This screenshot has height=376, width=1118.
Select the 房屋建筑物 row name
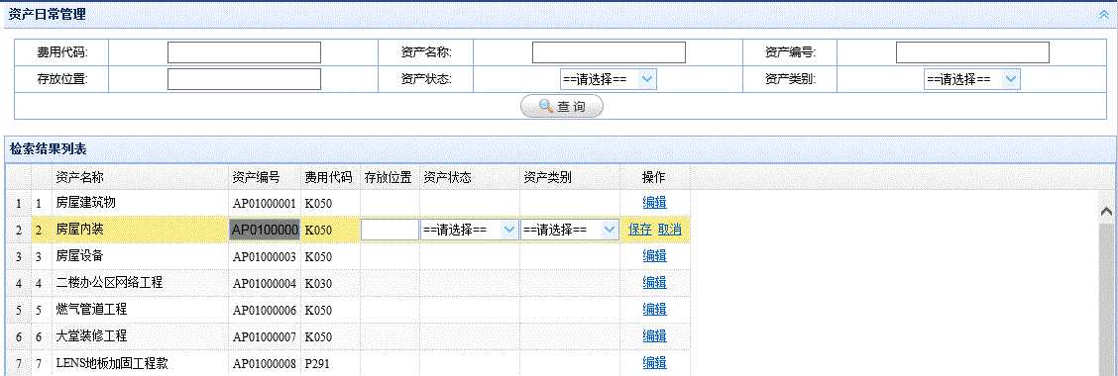85,202
